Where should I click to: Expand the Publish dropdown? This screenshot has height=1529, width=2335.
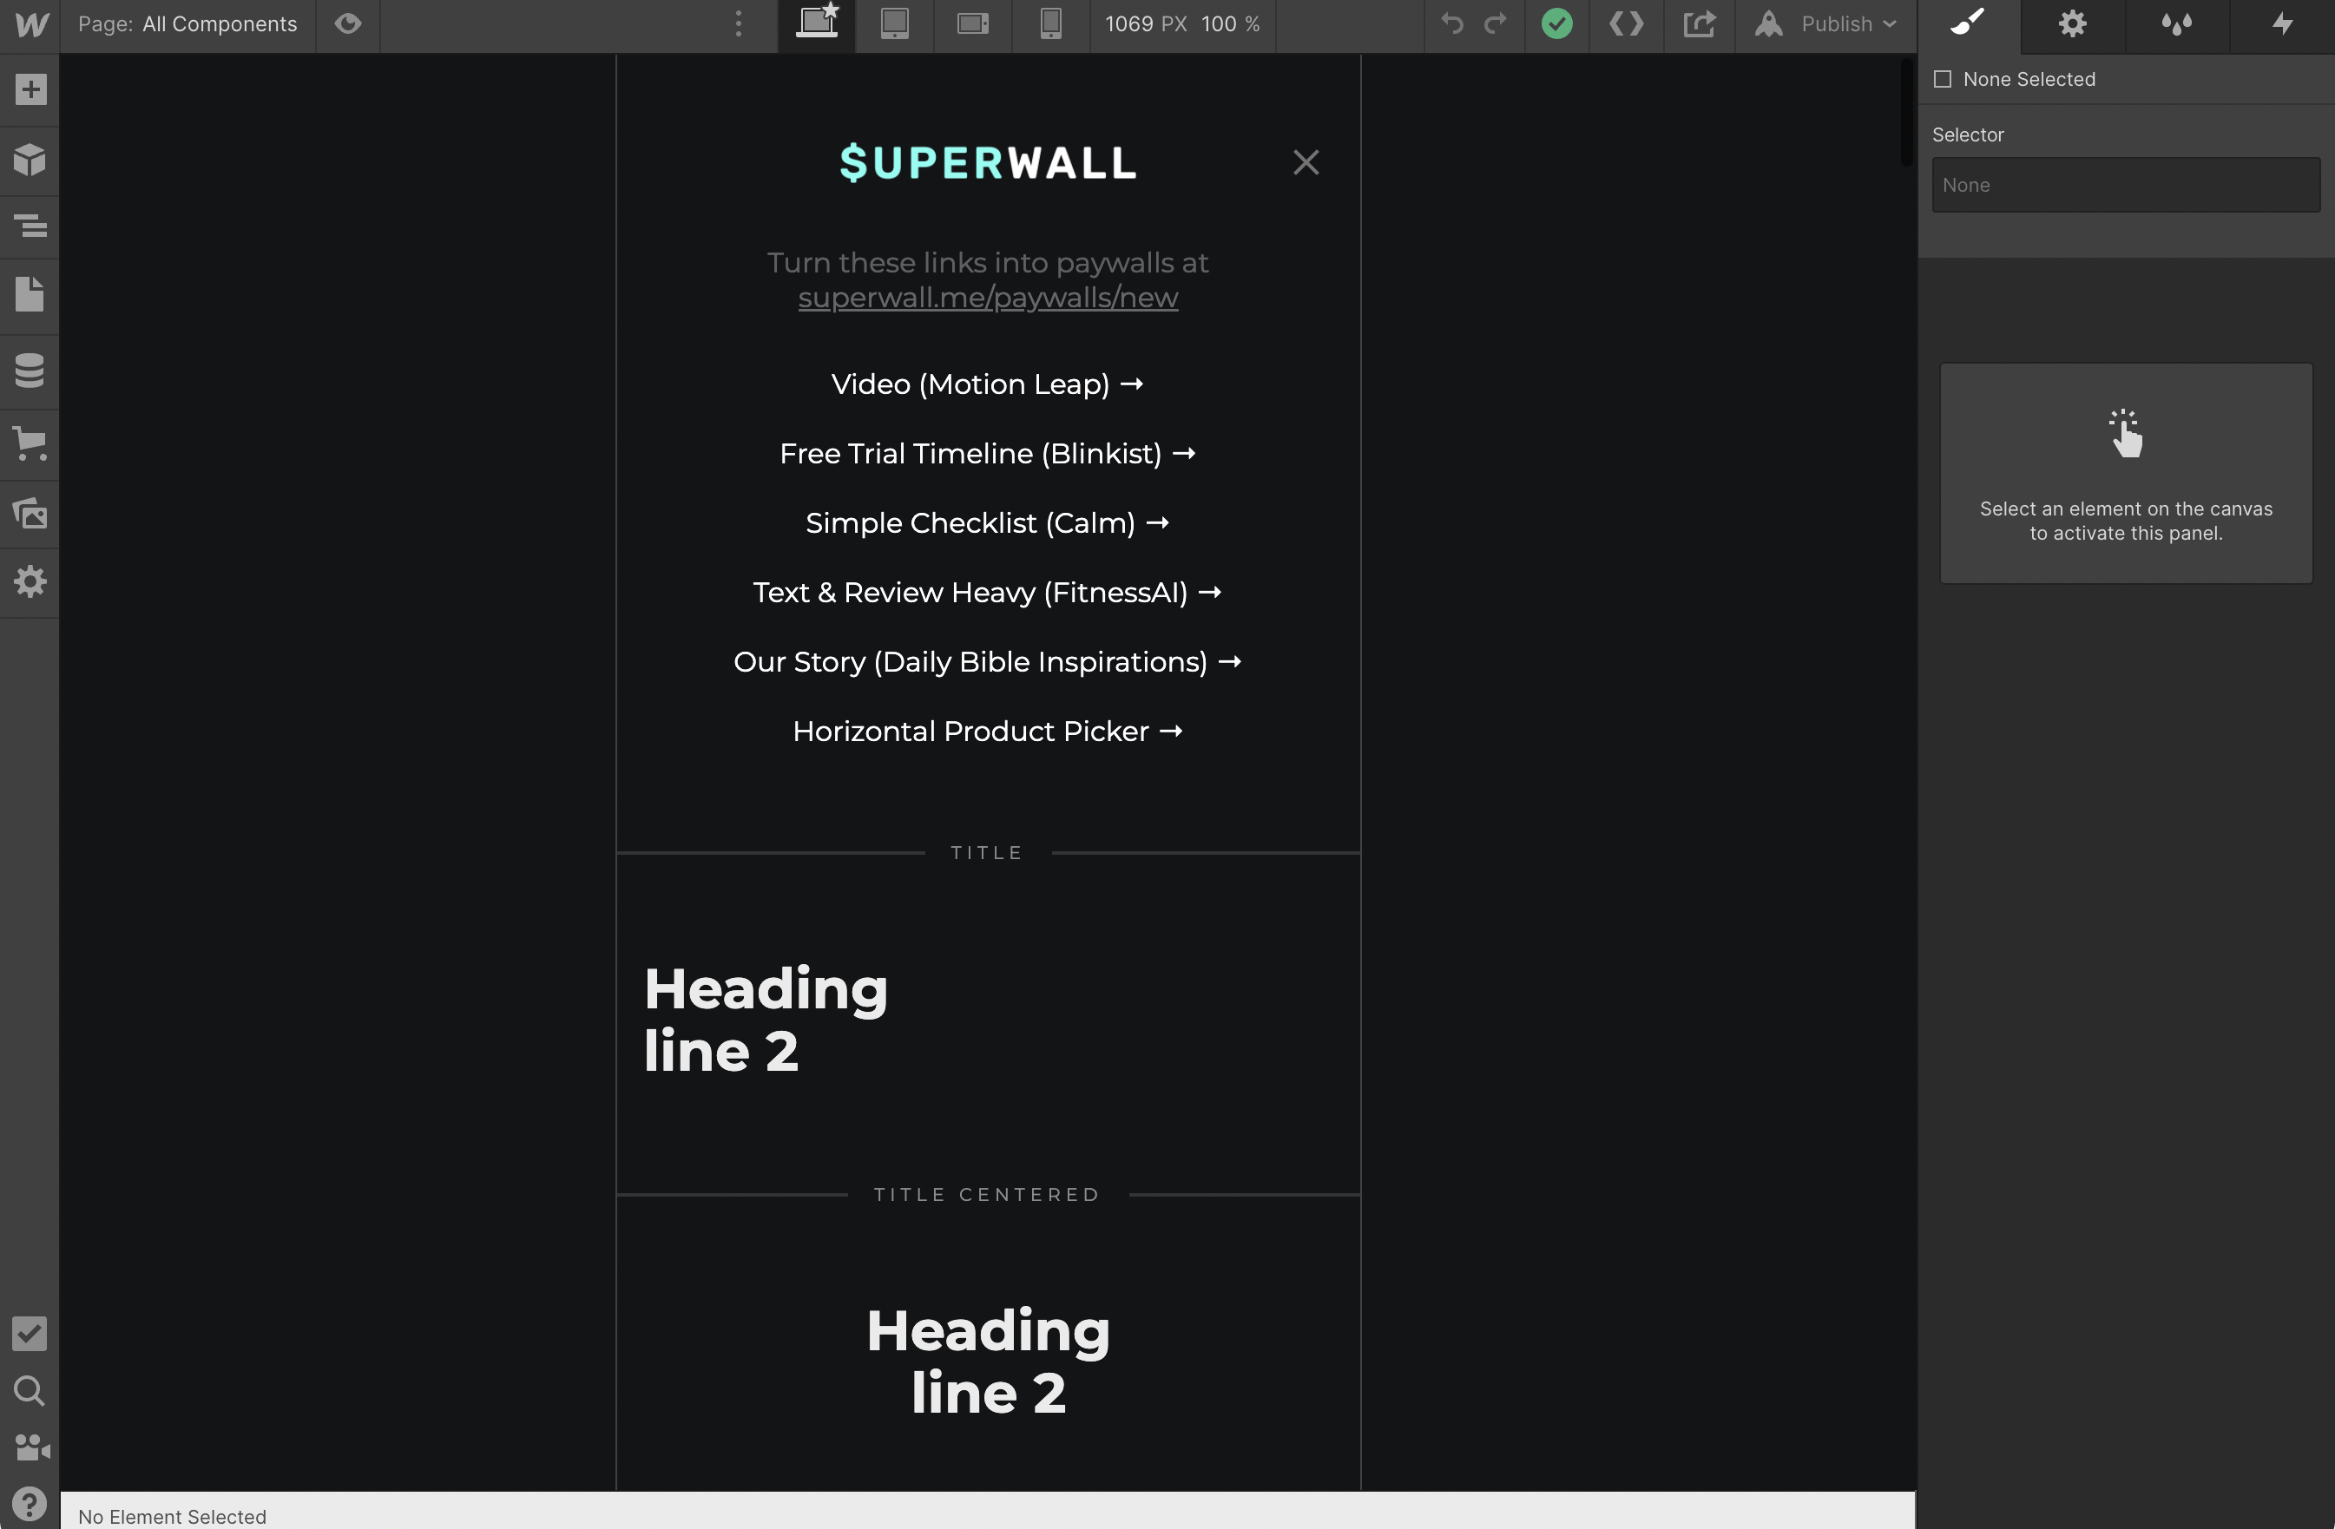(x=1837, y=24)
